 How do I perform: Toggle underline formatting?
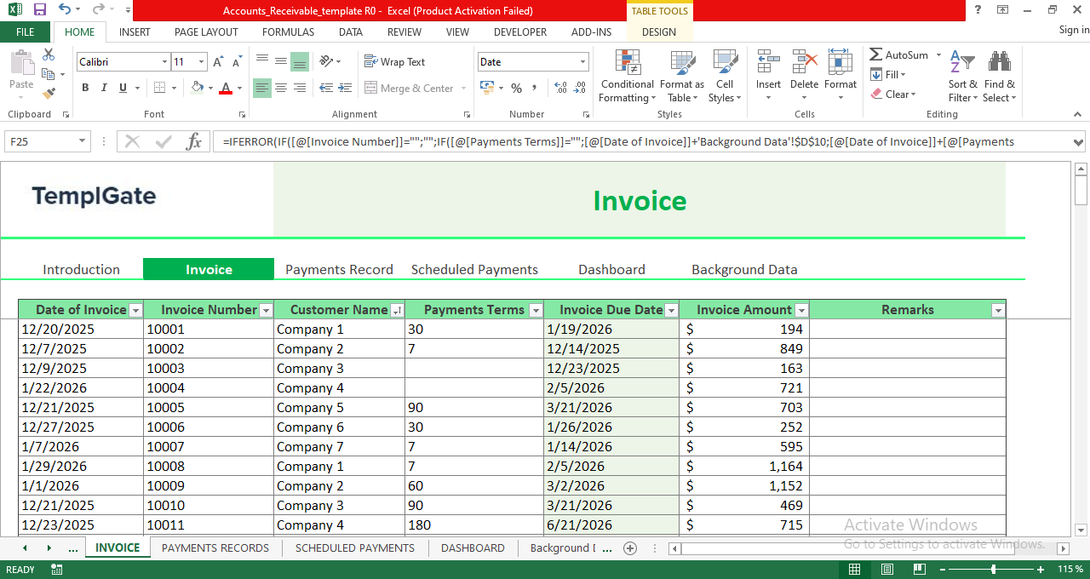123,88
